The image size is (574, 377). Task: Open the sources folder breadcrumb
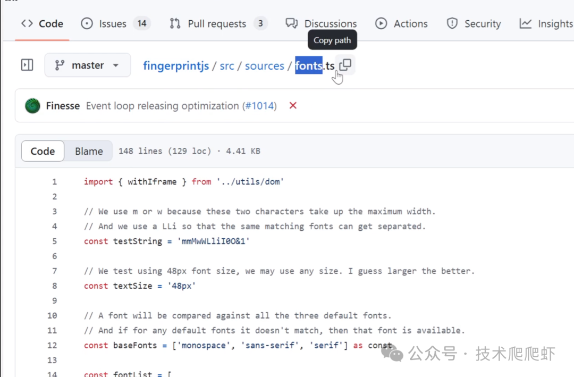click(265, 66)
